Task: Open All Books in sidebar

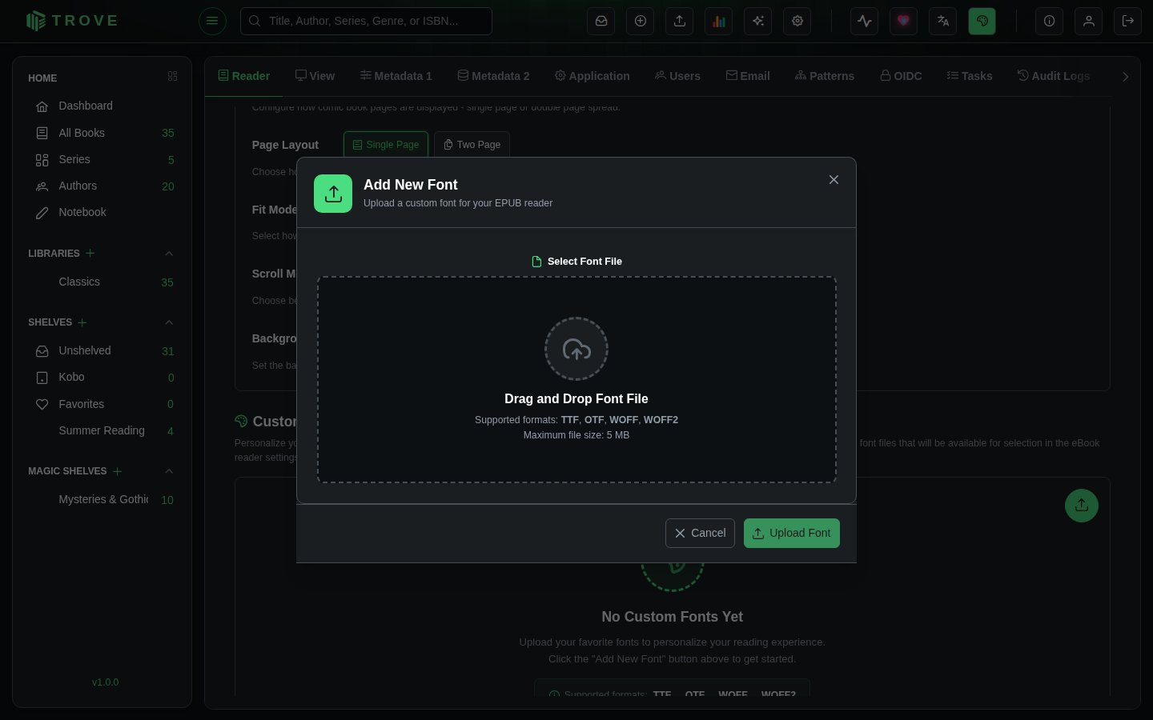Action: (102, 133)
